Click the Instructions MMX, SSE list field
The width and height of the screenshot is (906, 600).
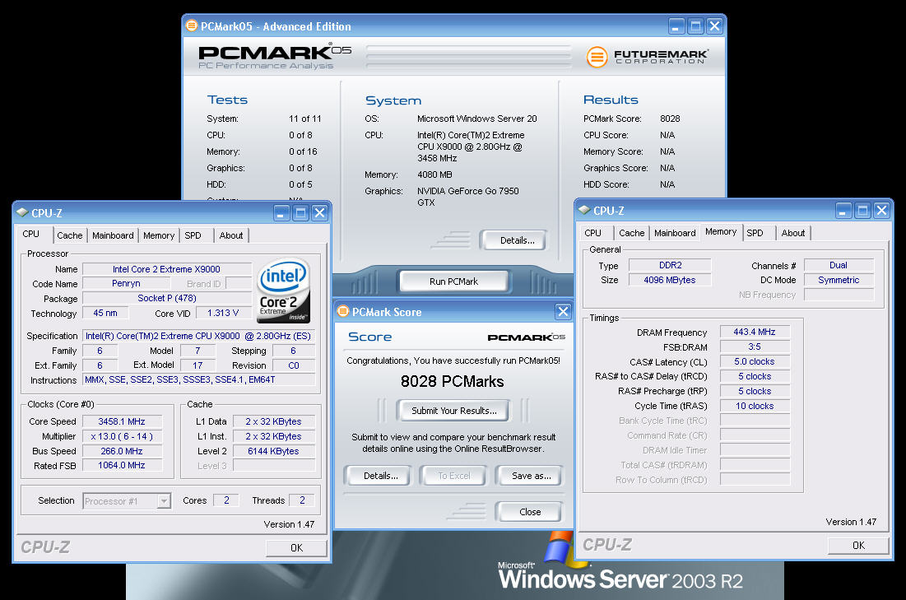(199, 379)
